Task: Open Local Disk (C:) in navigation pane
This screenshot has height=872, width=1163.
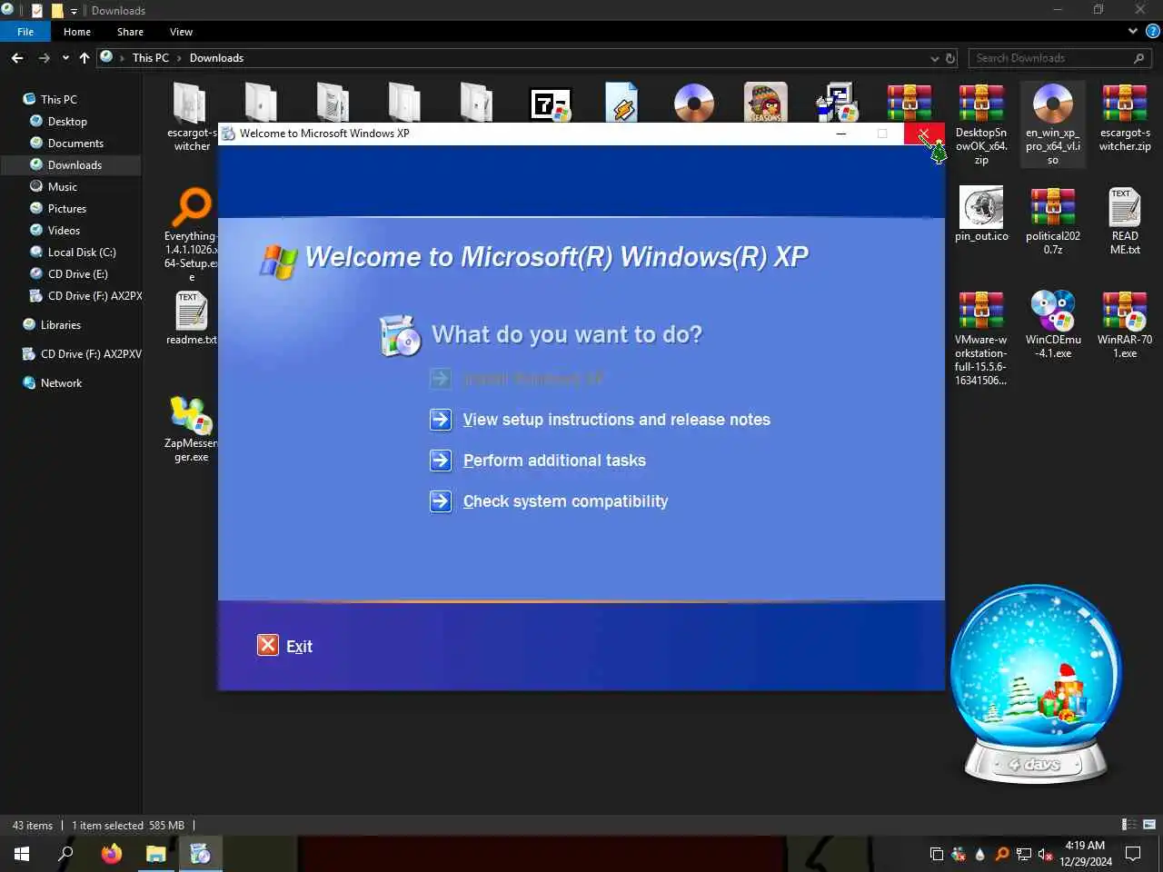Action: pos(82,252)
